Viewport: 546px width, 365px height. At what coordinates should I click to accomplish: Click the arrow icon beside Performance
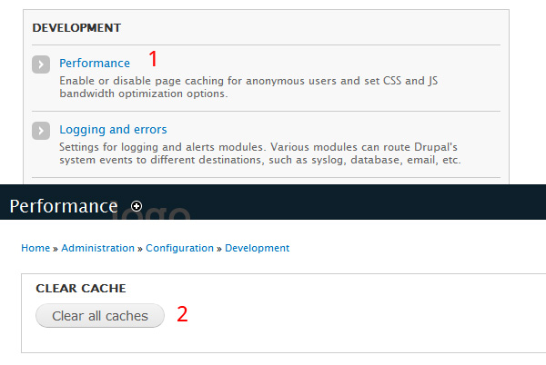(41, 64)
